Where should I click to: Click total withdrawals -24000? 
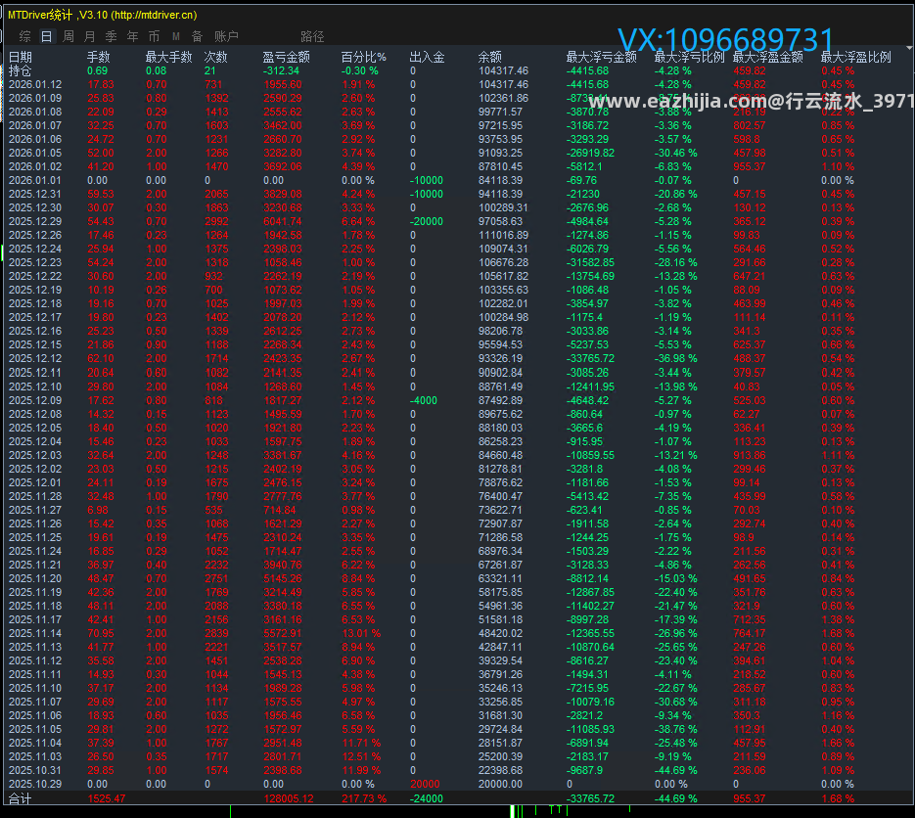(426, 798)
